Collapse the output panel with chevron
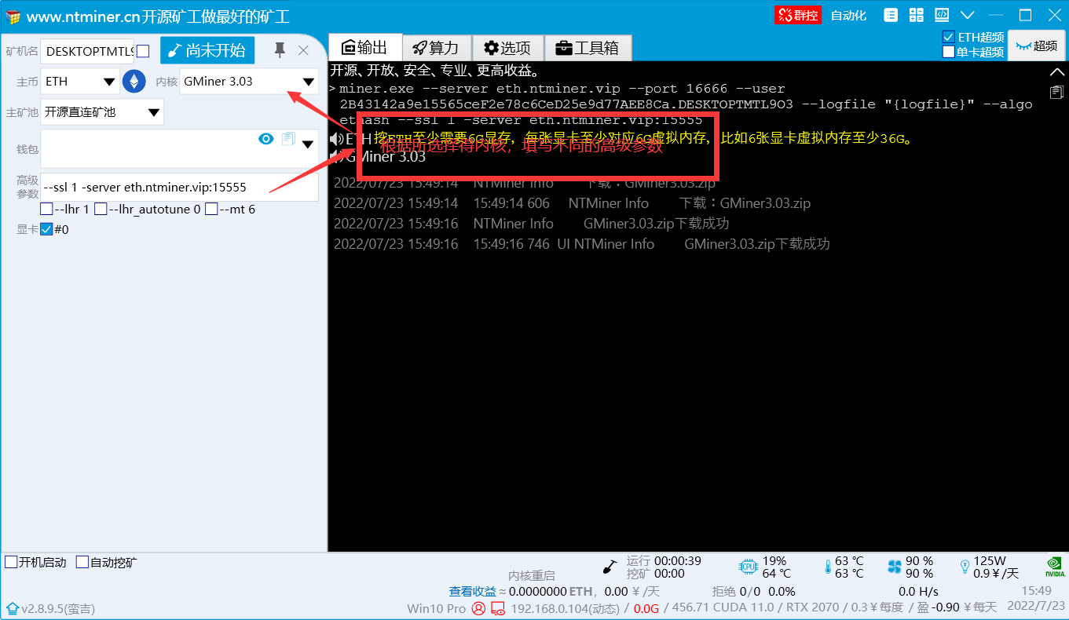 (x=1056, y=72)
